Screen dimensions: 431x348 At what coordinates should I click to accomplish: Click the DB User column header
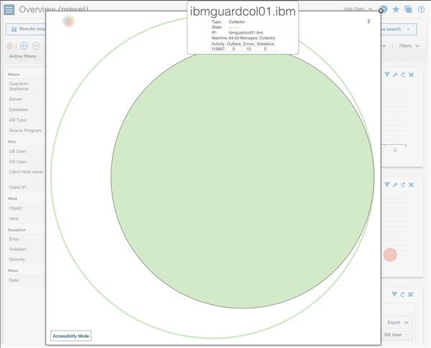click(x=393, y=335)
